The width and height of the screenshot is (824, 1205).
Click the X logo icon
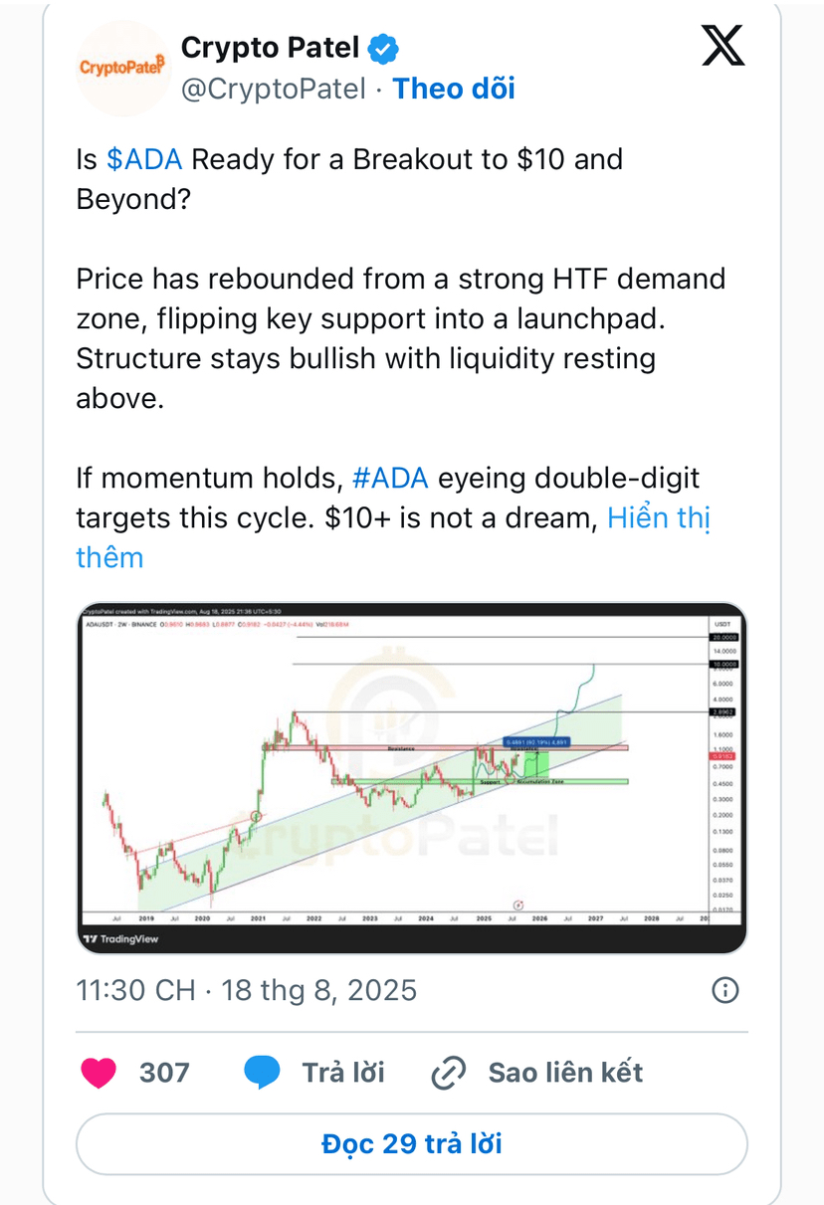(x=723, y=47)
